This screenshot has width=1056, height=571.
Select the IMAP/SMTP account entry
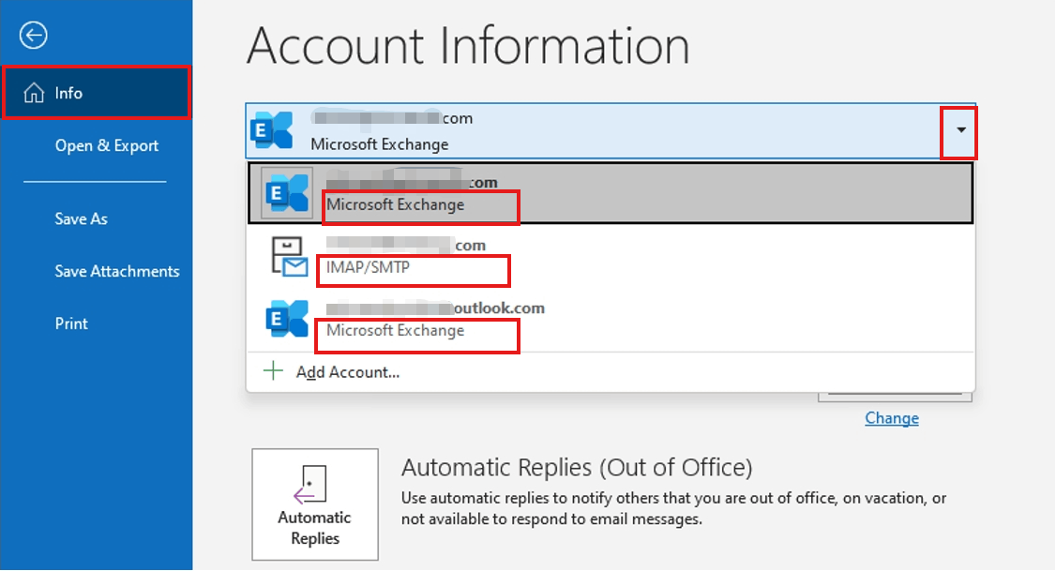tap(611, 256)
